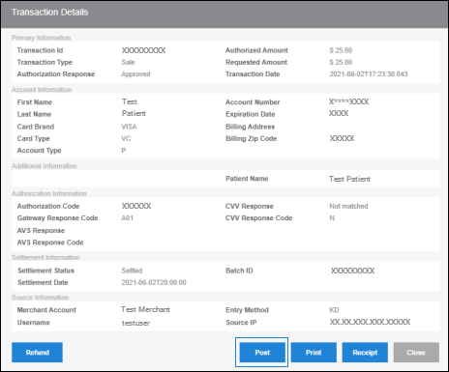The height and width of the screenshot is (372, 449).
Task: Click settlement date 2021-06-02T20:00:00
Action: click(154, 282)
